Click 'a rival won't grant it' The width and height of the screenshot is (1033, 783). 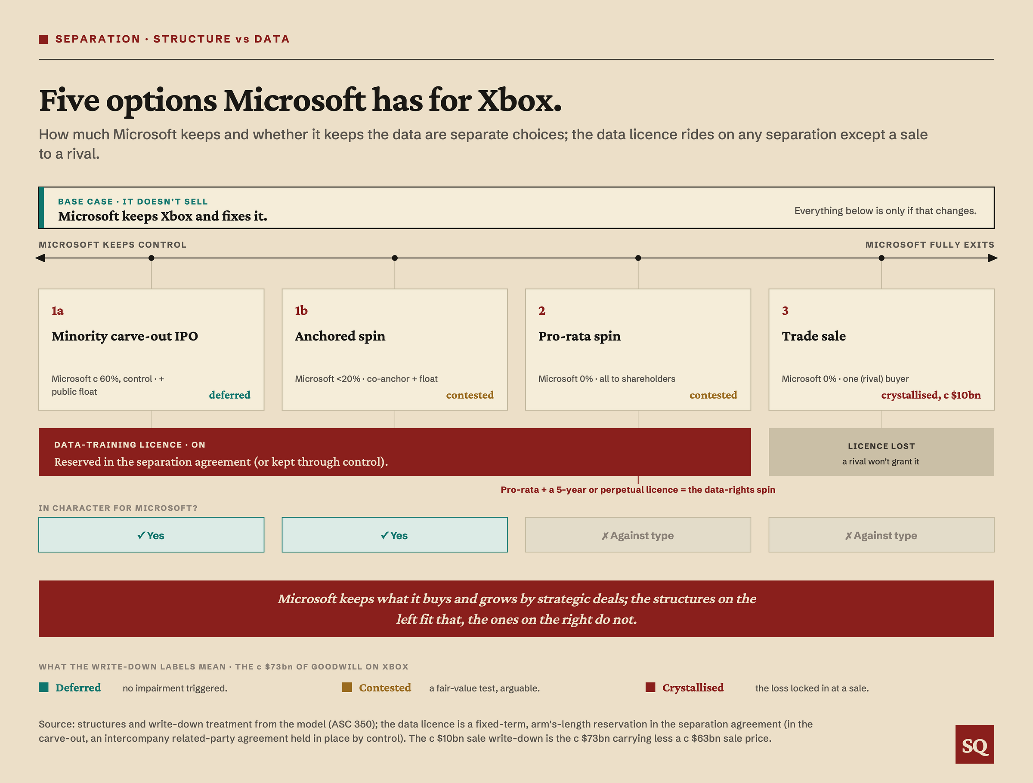point(881,461)
